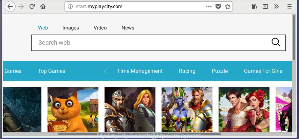Open the red-haired lady game thumbnail
The height and width of the screenshot is (139, 299).
click(244, 110)
